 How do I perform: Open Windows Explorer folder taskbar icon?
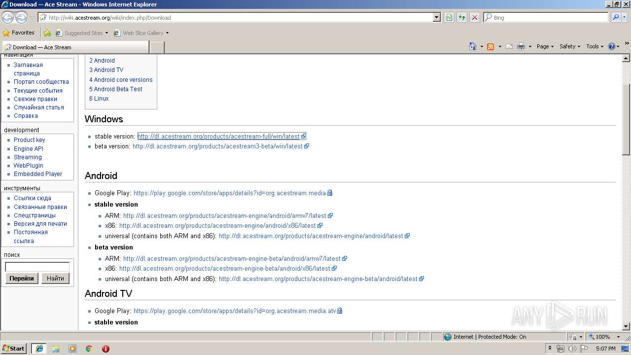[x=56, y=349]
